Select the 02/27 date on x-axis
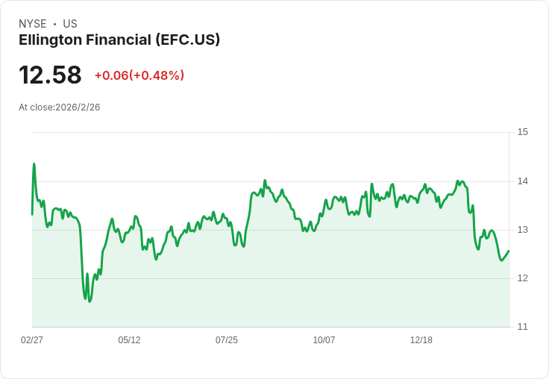This screenshot has width=549, height=379. tap(32, 340)
